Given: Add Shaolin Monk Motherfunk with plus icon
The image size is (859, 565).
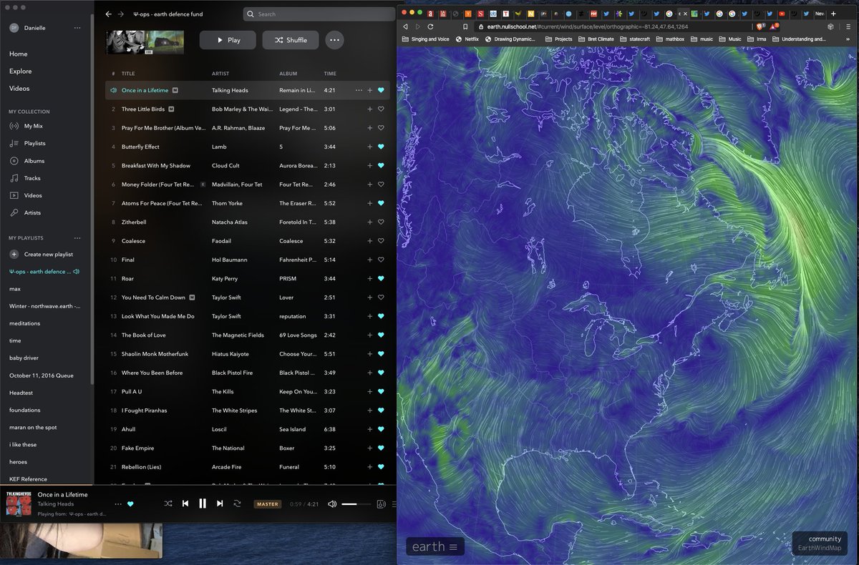Looking at the screenshot, I should [x=369, y=354].
